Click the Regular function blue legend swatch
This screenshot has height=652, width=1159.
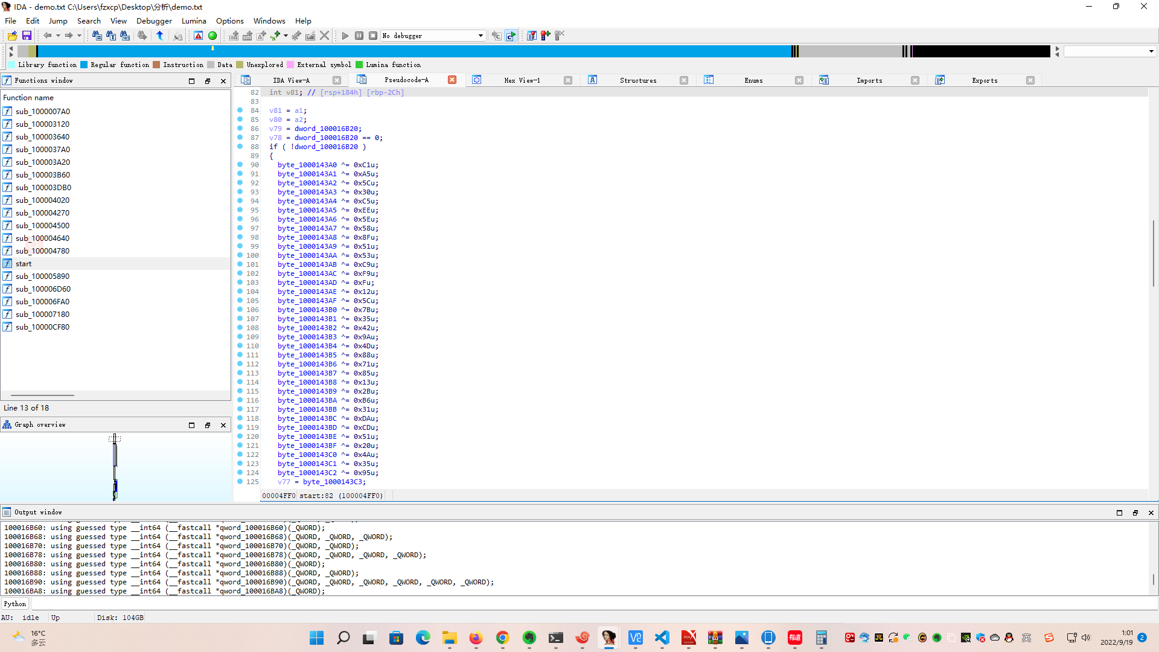[85, 65]
